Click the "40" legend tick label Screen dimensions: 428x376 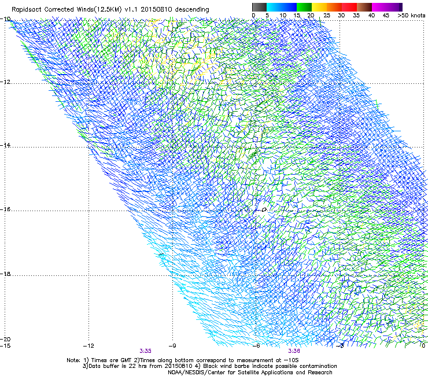371,16
